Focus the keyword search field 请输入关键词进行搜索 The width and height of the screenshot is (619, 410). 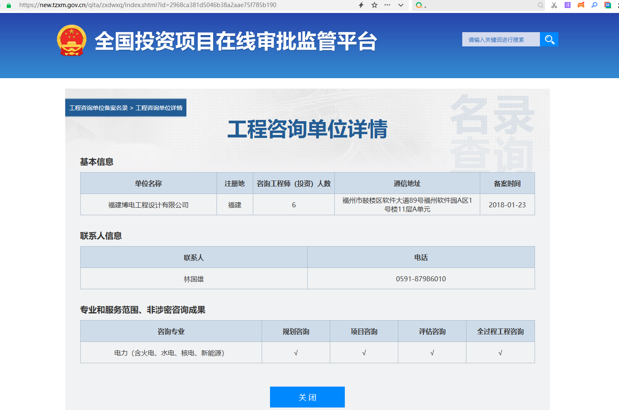click(501, 39)
